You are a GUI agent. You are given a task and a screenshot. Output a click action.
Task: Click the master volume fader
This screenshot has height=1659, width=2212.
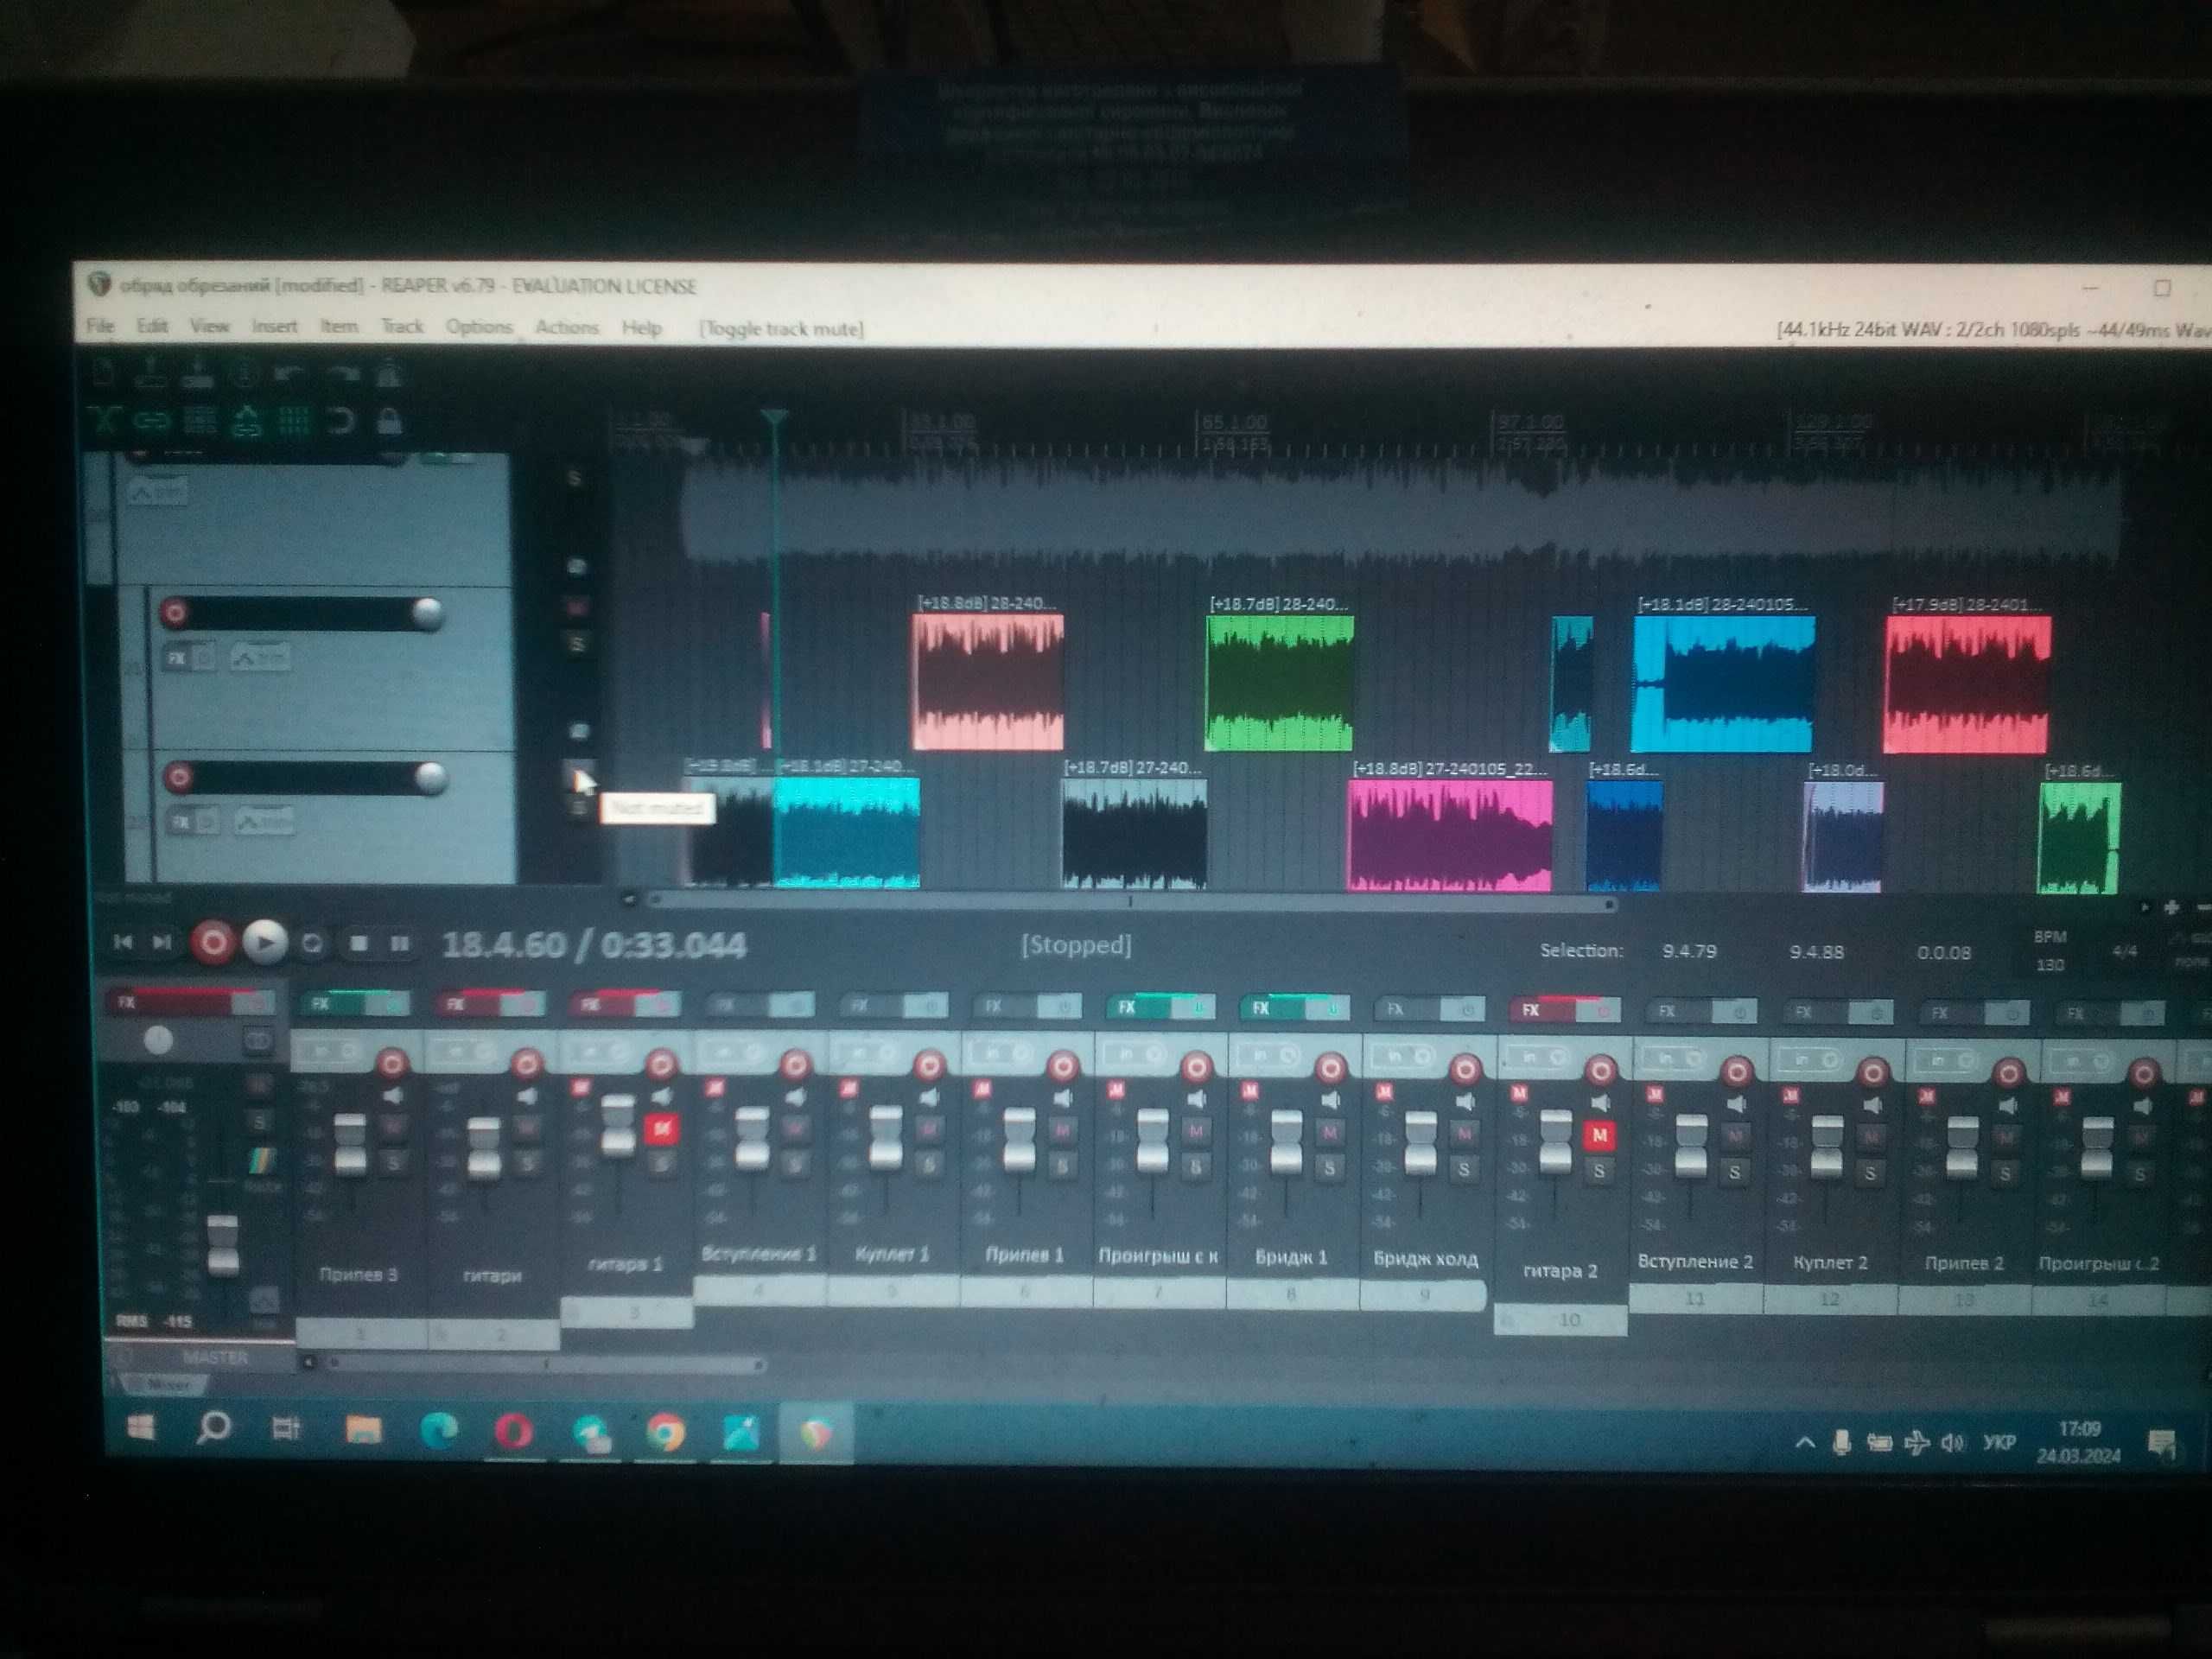coord(223,1245)
